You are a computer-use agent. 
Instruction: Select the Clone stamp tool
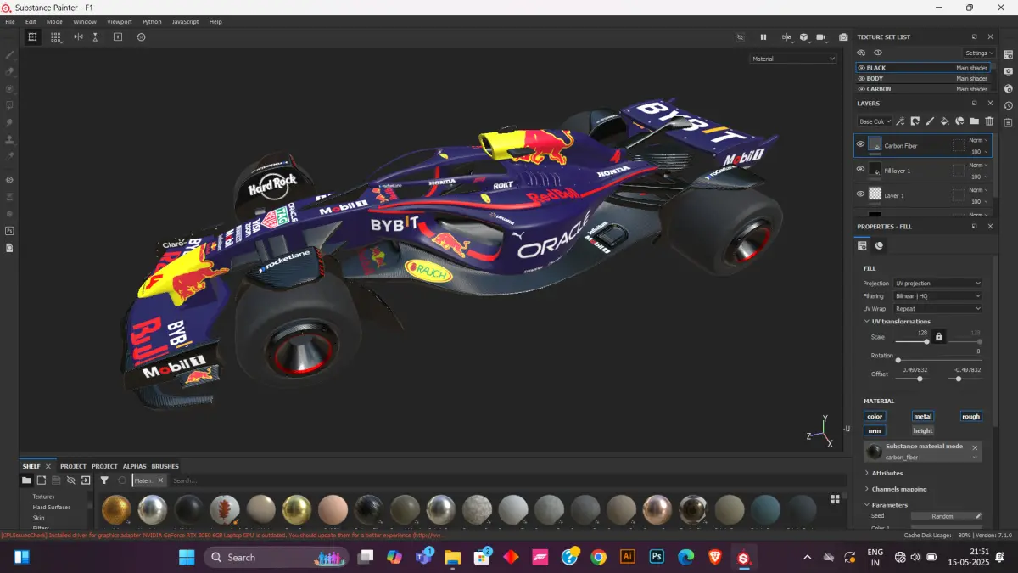(x=9, y=139)
